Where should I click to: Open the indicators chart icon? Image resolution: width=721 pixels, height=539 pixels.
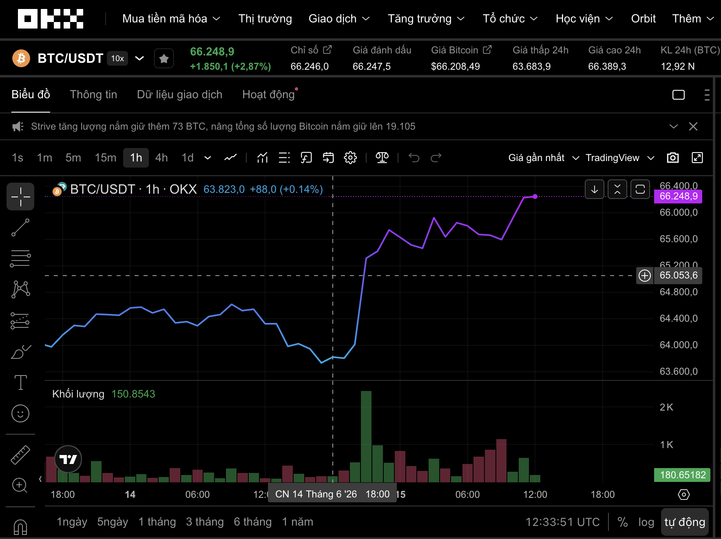click(262, 158)
